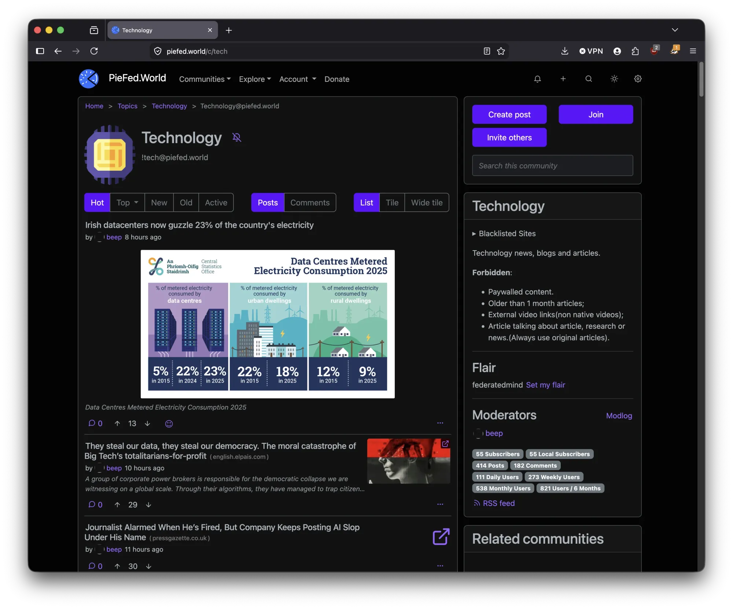Upvote the Irish datacenters post
The height and width of the screenshot is (609, 733).
[117, 423]
